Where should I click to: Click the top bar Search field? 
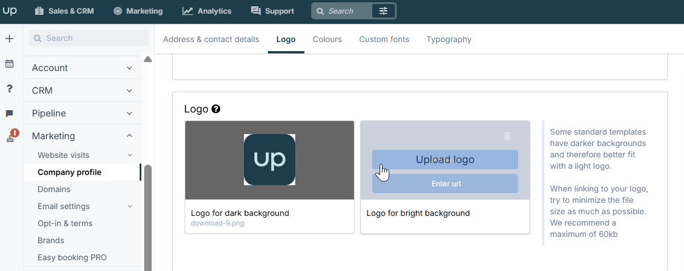click(x=341, y=11)
